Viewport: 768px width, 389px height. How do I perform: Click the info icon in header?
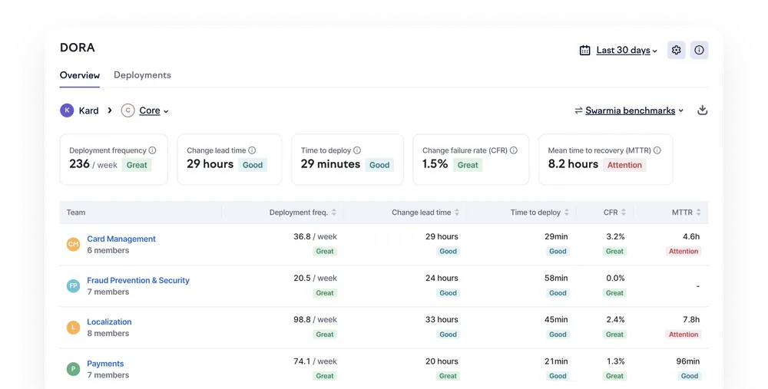point(699,50)
